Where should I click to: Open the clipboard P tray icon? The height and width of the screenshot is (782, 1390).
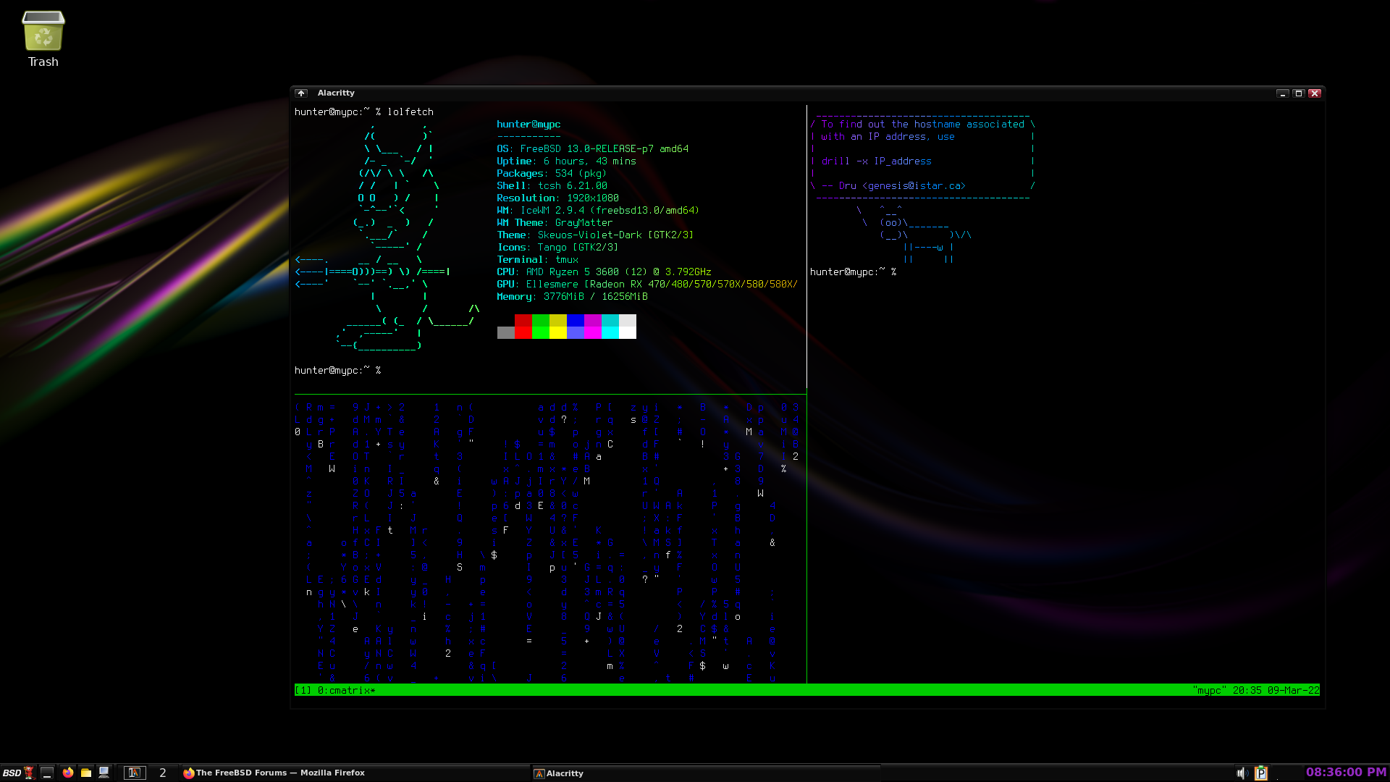[1261, 773]
